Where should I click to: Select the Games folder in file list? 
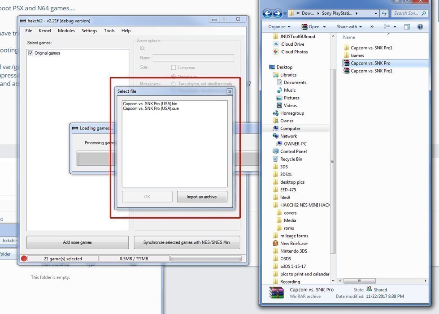(357, 56)
